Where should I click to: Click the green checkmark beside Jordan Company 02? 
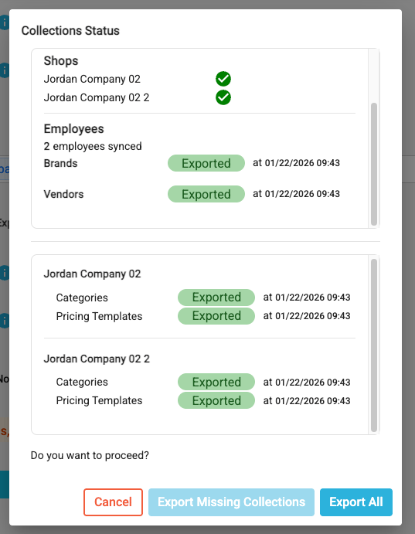(x=223, y=79)
